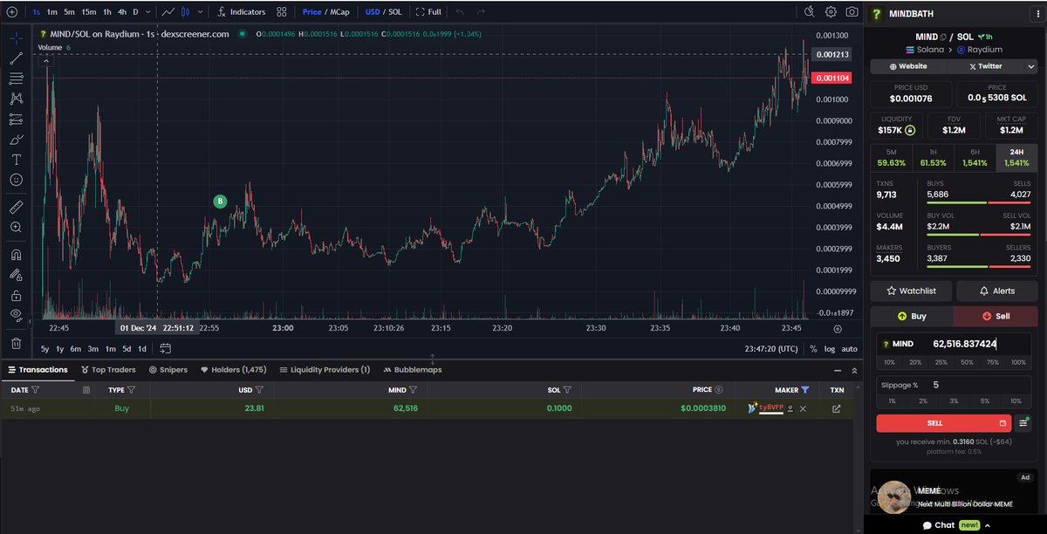The width and height of the screenshot is (1047, 534).
Task: Toggle log scale
Action: coord(829,349)
